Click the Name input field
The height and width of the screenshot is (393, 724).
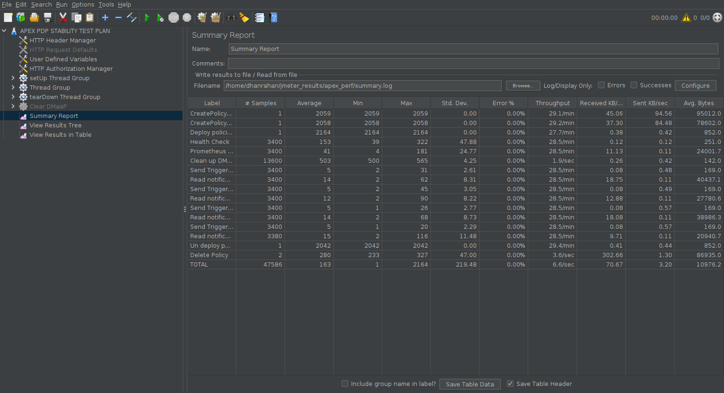pos(473,49)
